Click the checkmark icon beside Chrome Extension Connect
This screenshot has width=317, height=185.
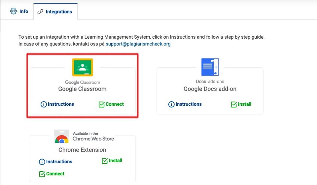tap(42, 174)
